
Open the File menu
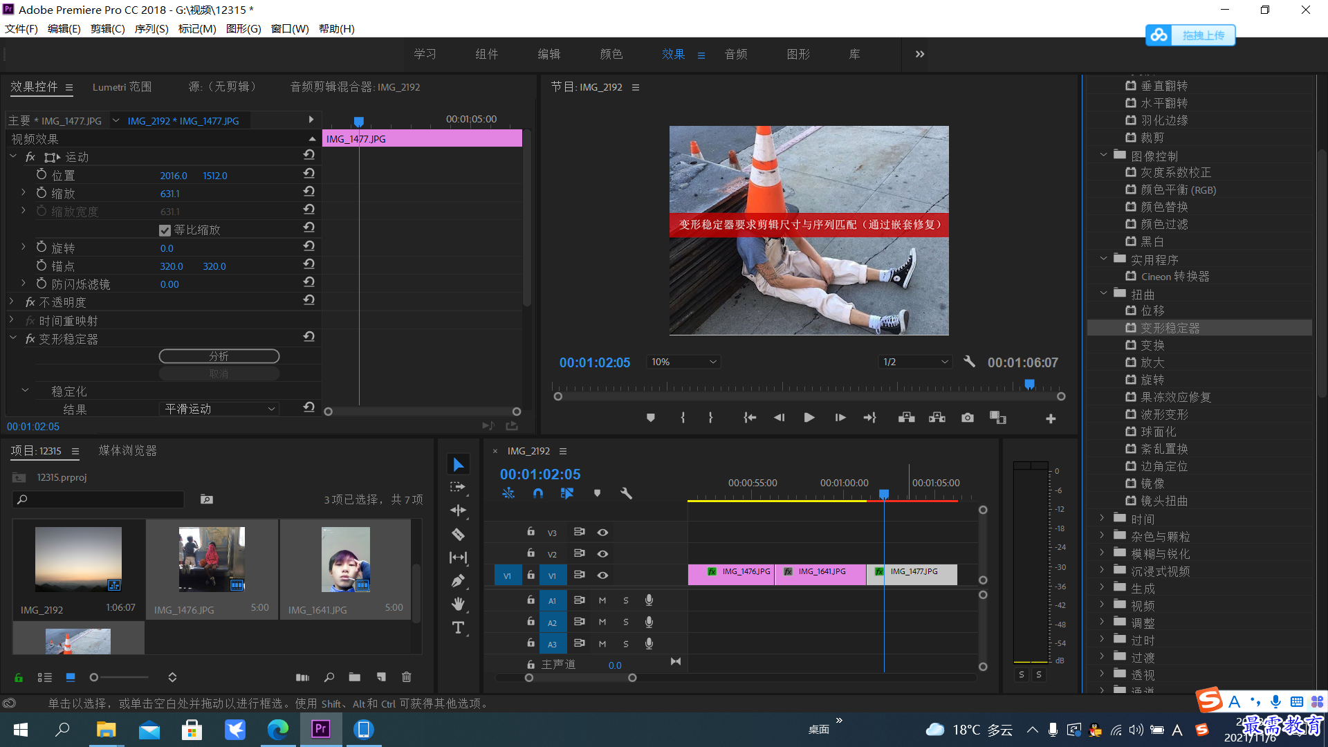pos(21,28)
